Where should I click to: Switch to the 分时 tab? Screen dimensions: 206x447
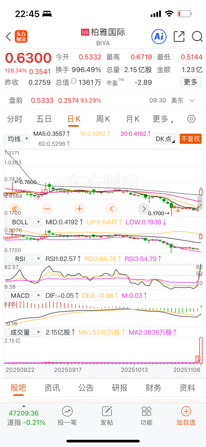[x=14, y=119]
